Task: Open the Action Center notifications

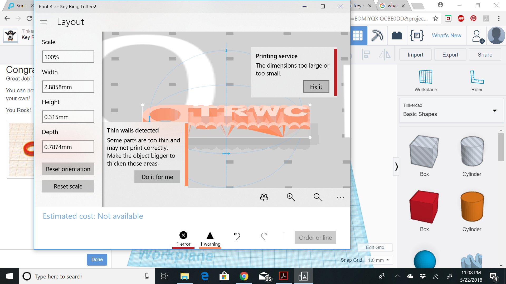Action: tap(493, 276)
